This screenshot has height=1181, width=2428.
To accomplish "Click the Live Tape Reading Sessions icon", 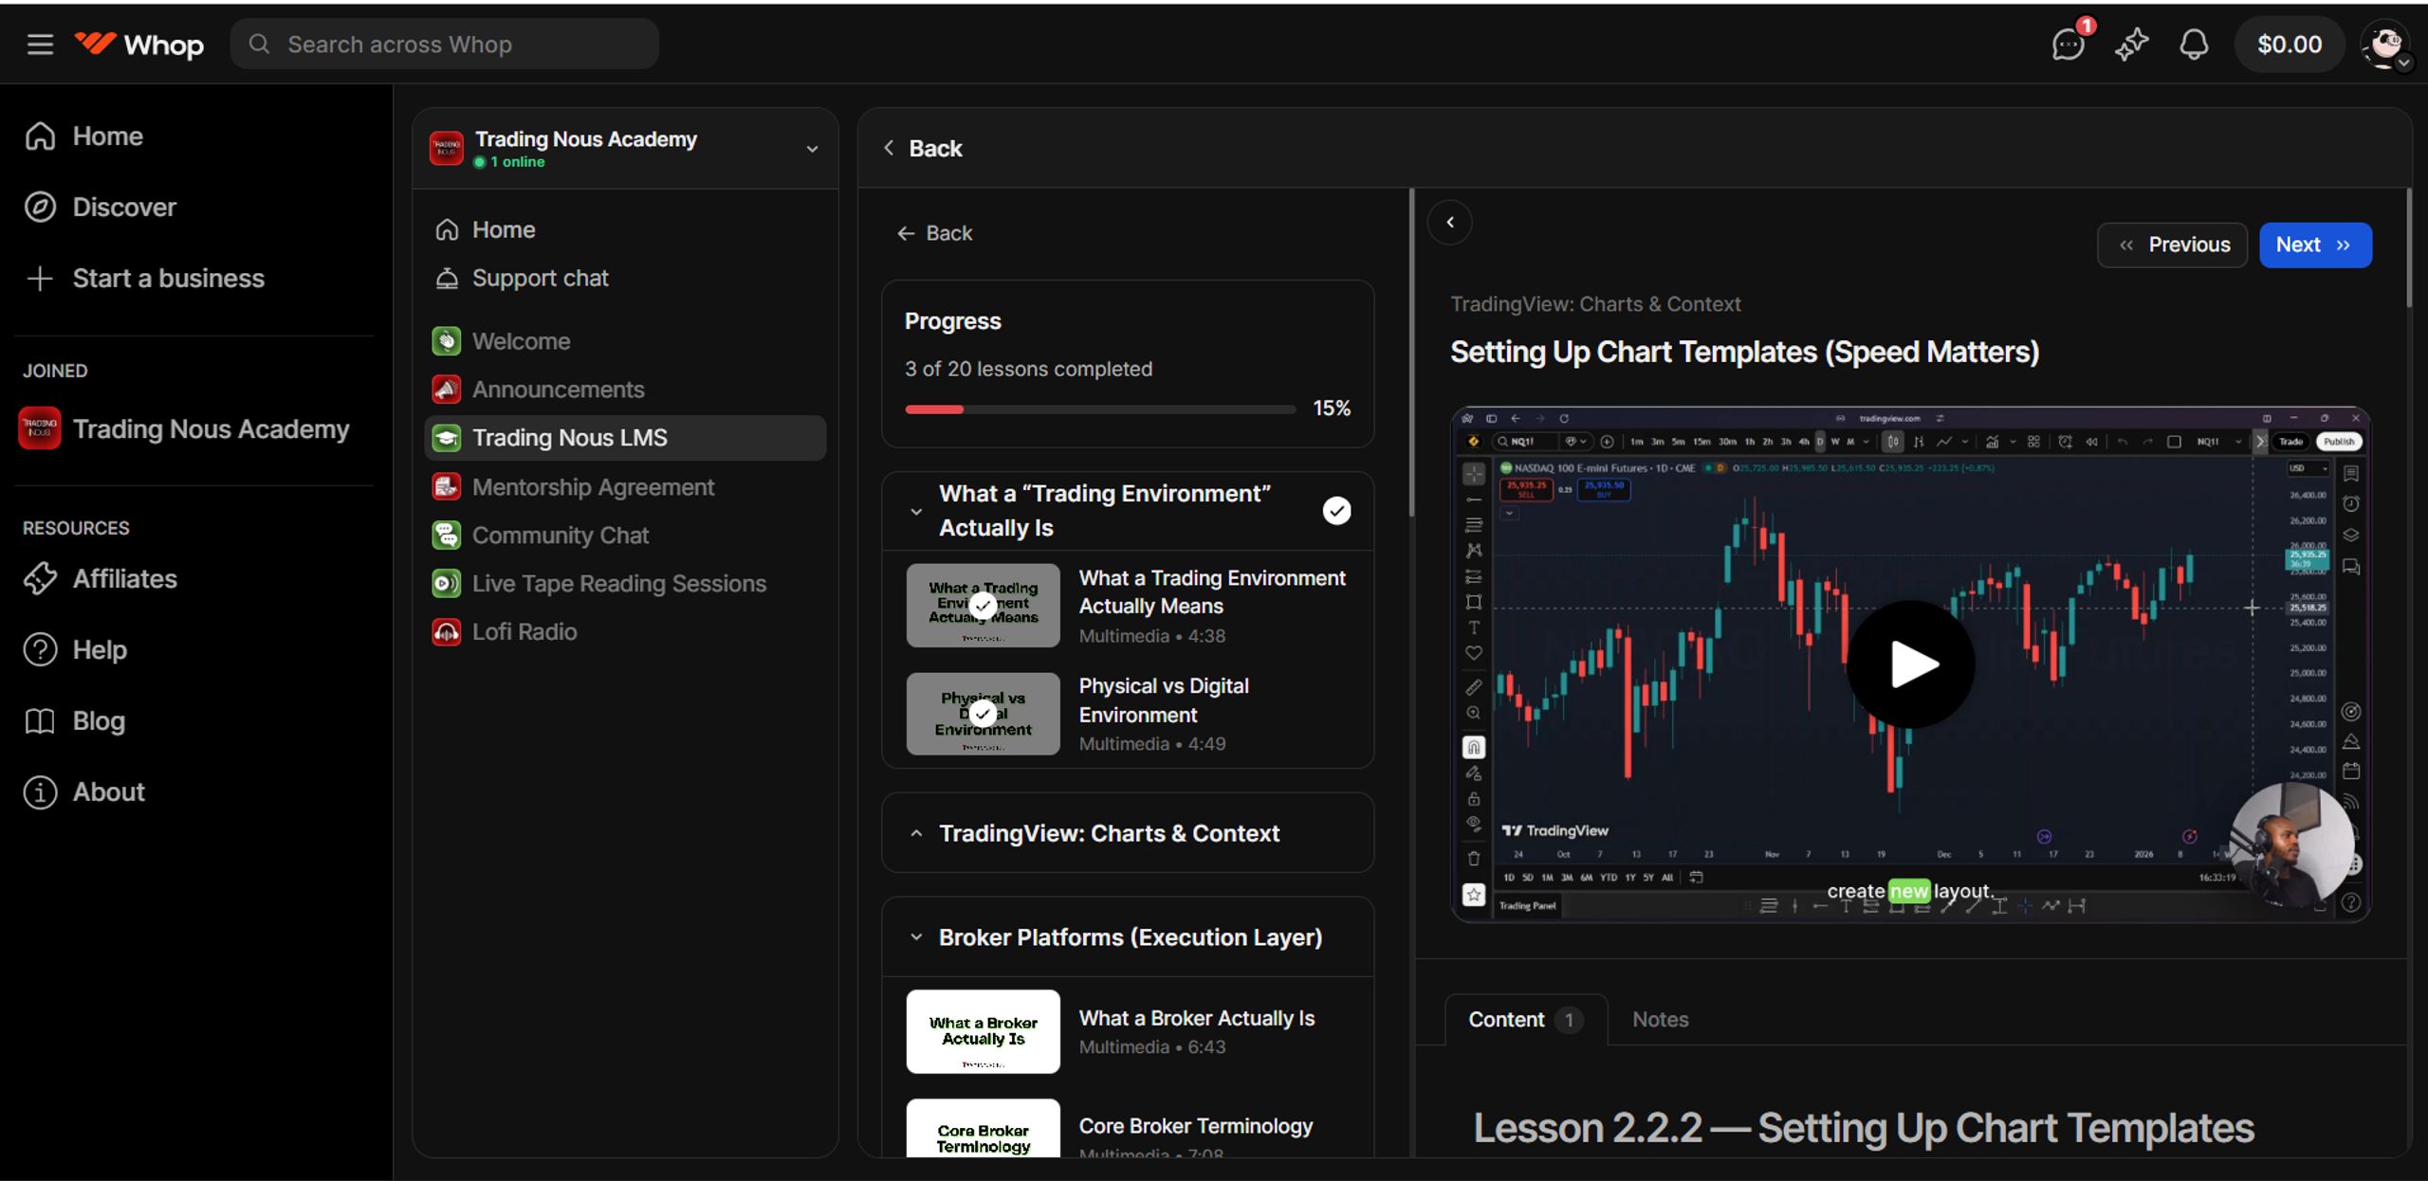I will (x=447, y=584).
